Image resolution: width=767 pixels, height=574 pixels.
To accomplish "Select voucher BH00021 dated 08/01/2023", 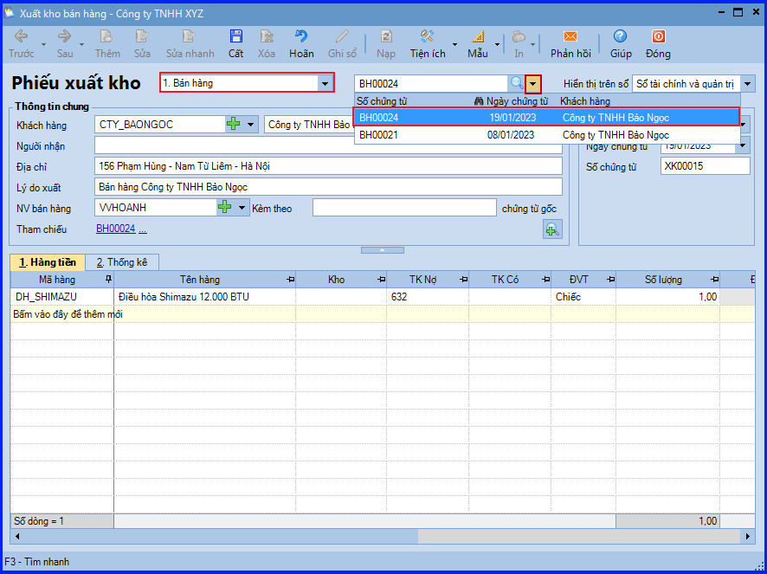I will pyautogui.click(x=546, y=135).
